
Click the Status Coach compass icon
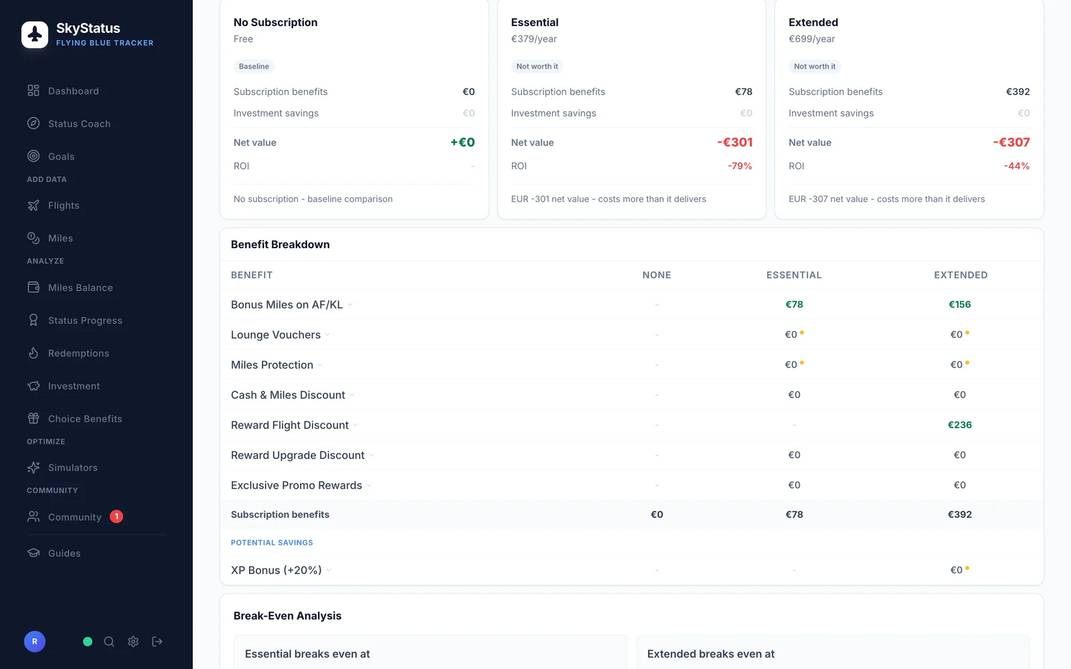point(33,123)
